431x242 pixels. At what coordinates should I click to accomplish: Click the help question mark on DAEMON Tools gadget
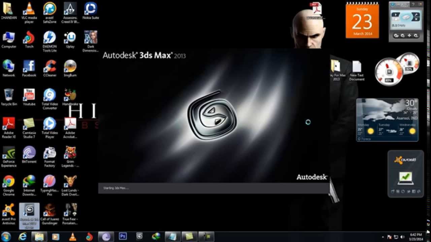pos(413,5)
